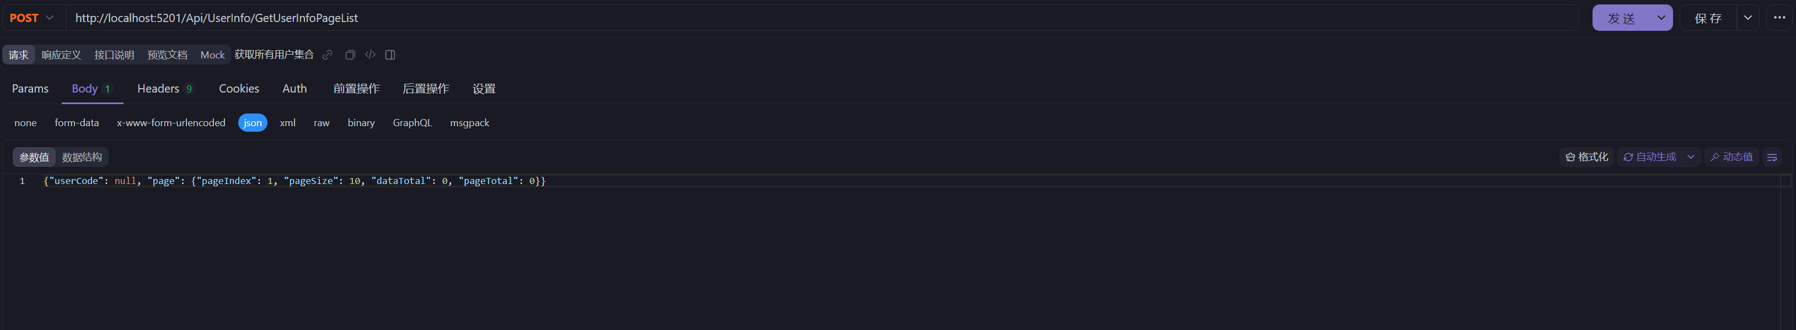This screenshot has width=1796, height=330.
Task: Switch to 数据结构 view
Action: click(82, 158)
